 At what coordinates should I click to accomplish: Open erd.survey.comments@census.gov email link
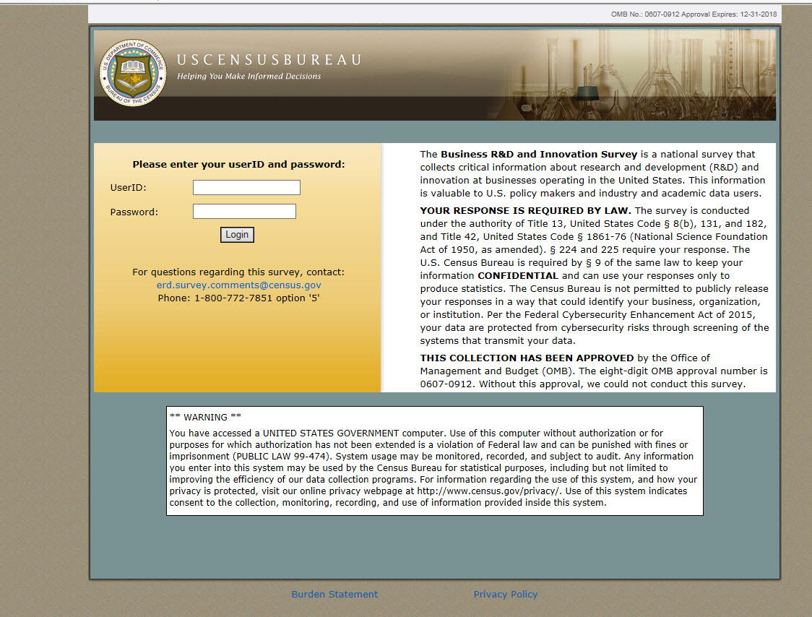(238, 285)
